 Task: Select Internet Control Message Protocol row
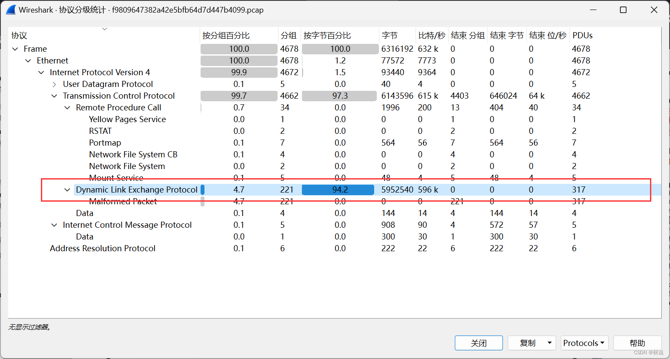tap(335, 225)
